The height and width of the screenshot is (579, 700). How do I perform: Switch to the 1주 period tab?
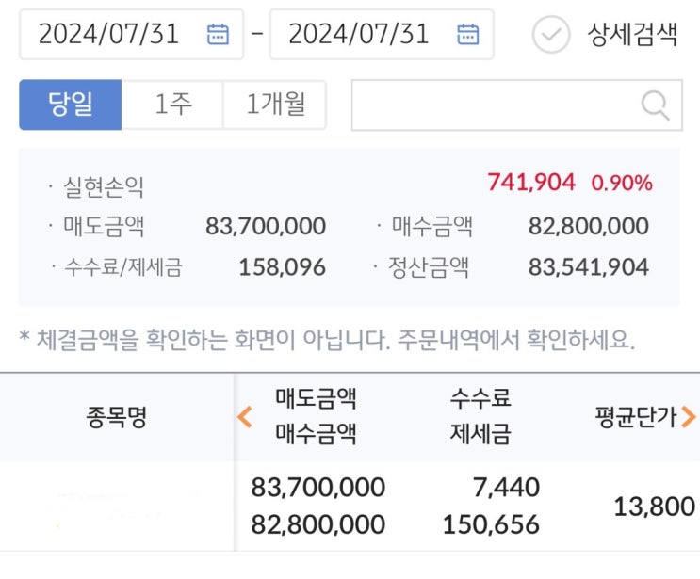coord(172,105)
